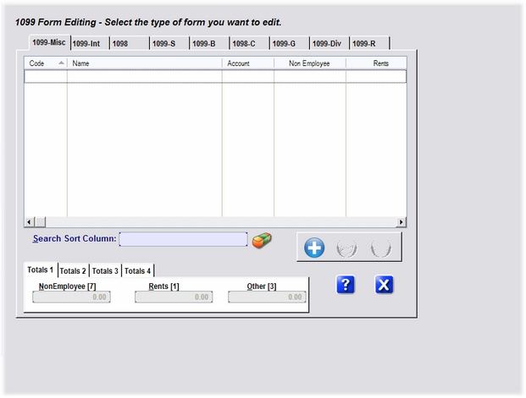The width and height of the screenshot is (526, 398).
Task: Click the Other [3] total field
Action: click(267, 297)
